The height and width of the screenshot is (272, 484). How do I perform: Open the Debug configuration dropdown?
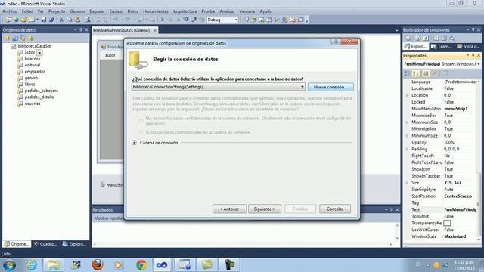tap(236, 20)
